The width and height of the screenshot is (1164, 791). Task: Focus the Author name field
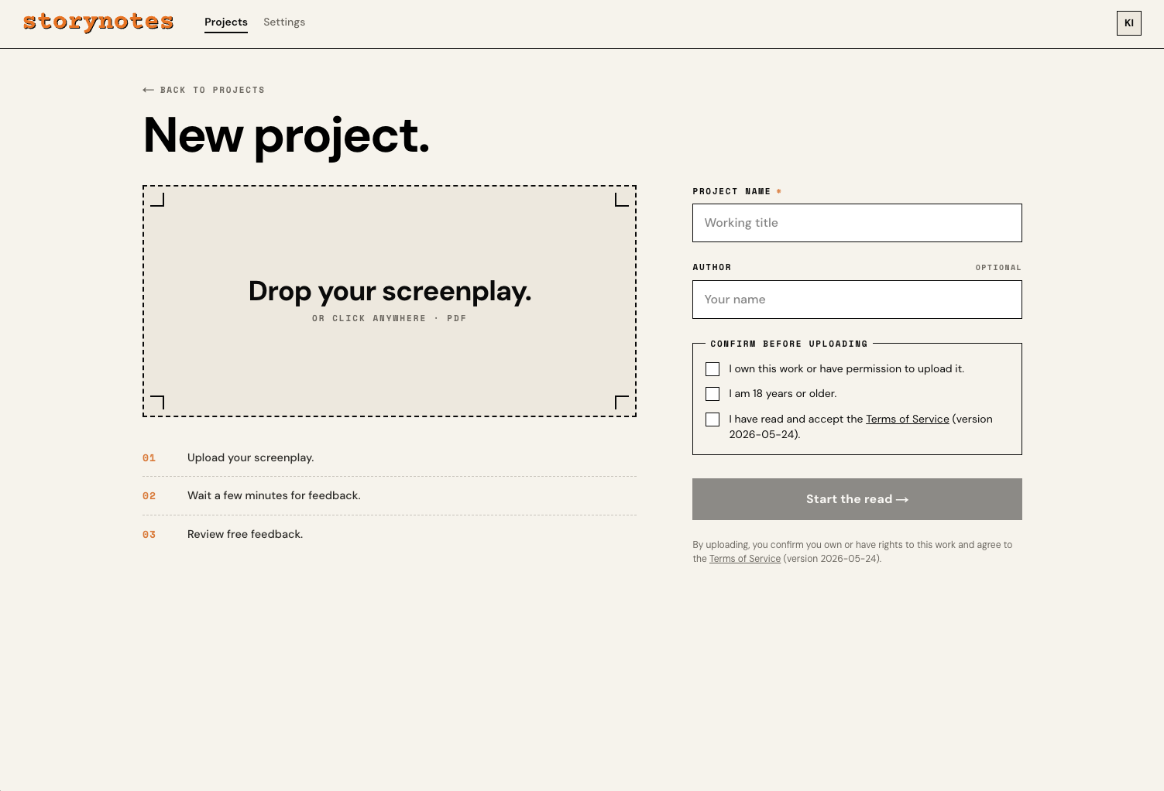click(x=857, y=300)
